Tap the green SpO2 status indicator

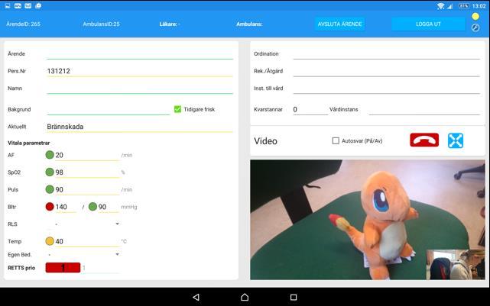pos(50,172)
